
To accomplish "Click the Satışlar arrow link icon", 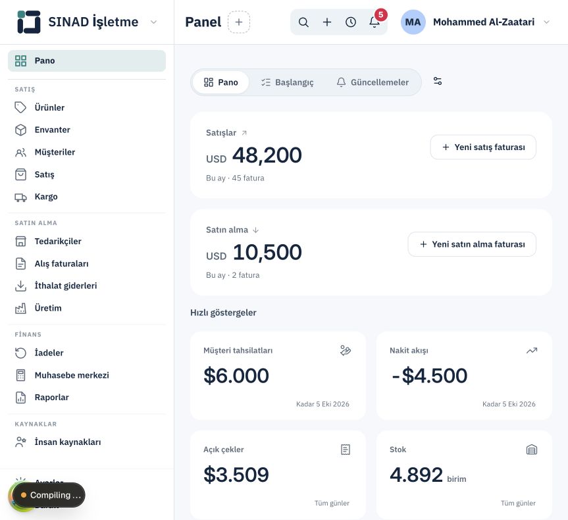I will pyautogui.click(x=244, y=133).
